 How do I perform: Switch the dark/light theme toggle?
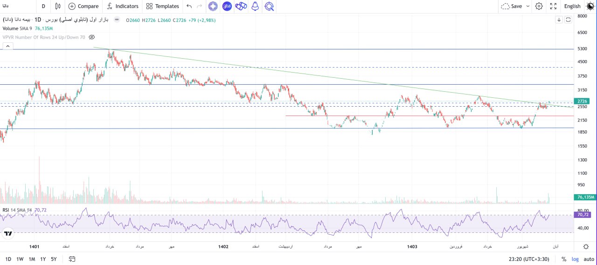click(x=590, y=6)
